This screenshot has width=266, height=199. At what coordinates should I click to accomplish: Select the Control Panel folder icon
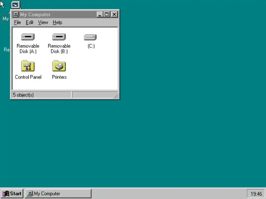tap(28, 66)
